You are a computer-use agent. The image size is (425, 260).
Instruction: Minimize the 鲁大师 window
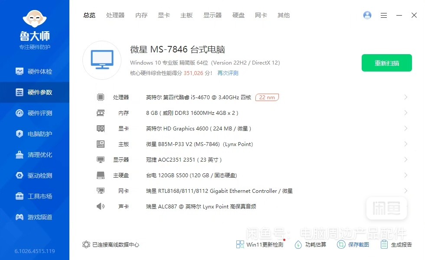click(399, 16)
